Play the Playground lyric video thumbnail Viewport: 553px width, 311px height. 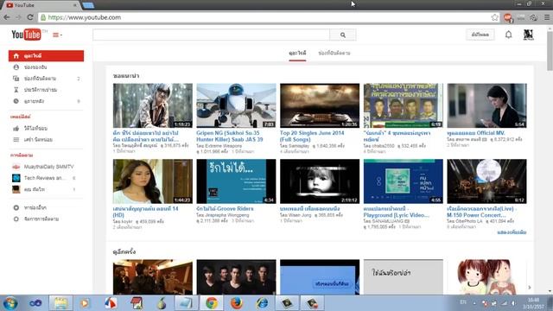click(404, 181)
